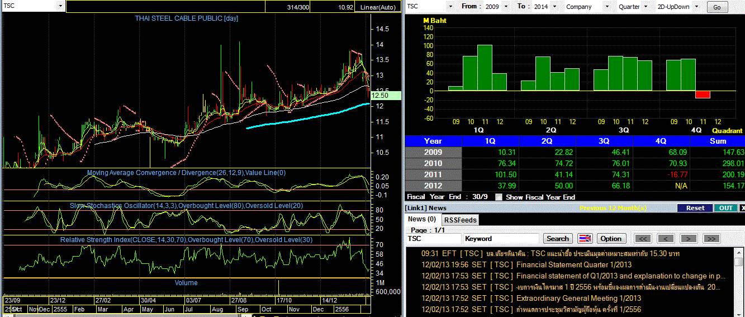
Task: Click the Thai/English language flag icon
Action: tap(585, 239)
